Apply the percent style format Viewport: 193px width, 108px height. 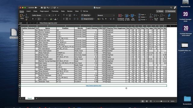(x=103, y=19)
